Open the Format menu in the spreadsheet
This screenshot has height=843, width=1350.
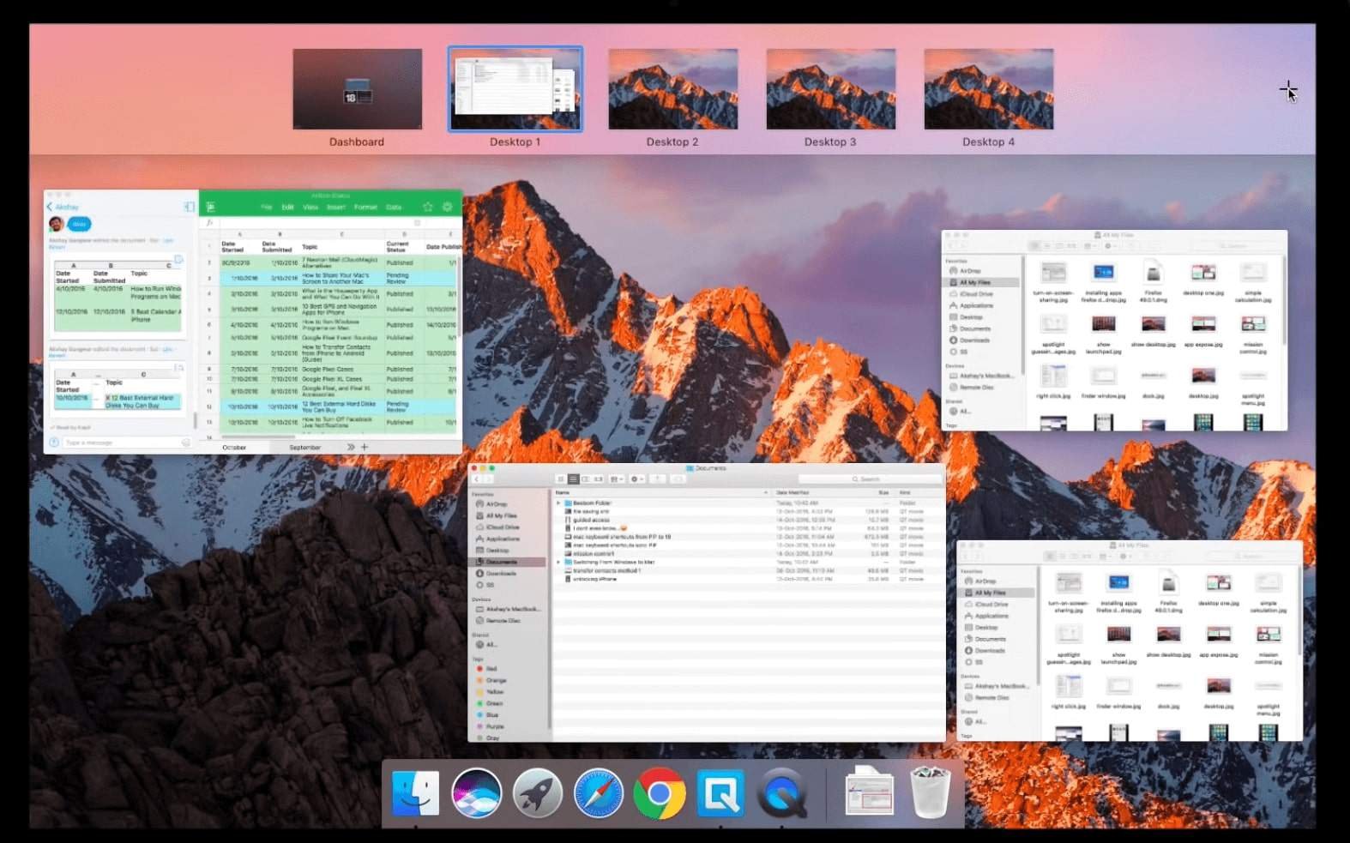(x=366, y=207)
